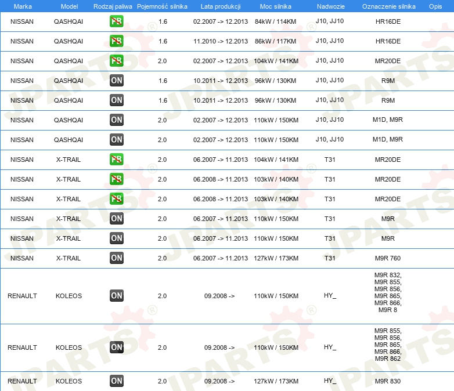
Task: Click ON diesel icon for X-TRAIL M9R 760
Action: [116, 258]
